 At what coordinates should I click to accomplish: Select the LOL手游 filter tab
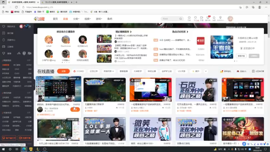click(x=182, y=71)
